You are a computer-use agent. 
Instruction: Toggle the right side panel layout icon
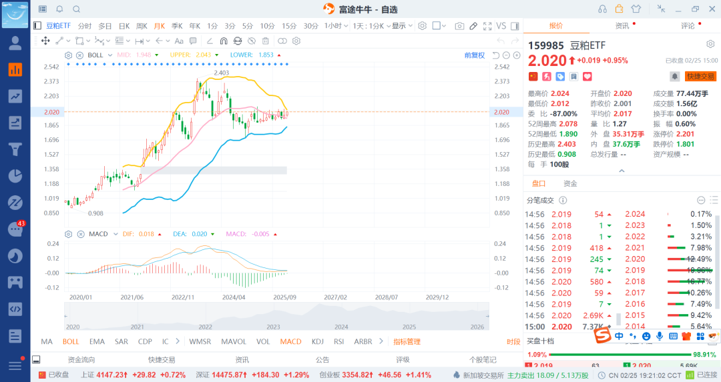[x=514, y=26]
